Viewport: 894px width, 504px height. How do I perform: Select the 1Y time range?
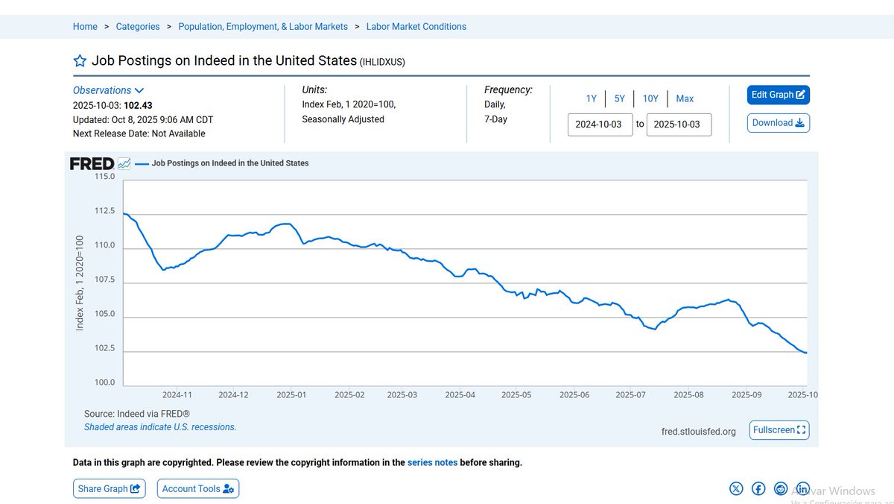point(591,98)
